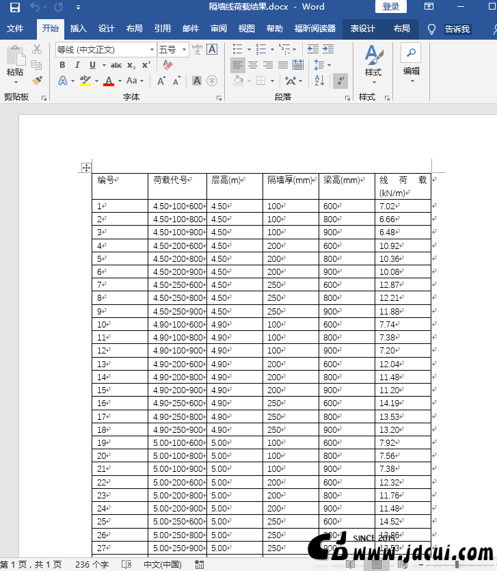Image resolution: width=497 pixels, height=571 pixels.
Task: Align text right
Action: [x=268, y=65]
